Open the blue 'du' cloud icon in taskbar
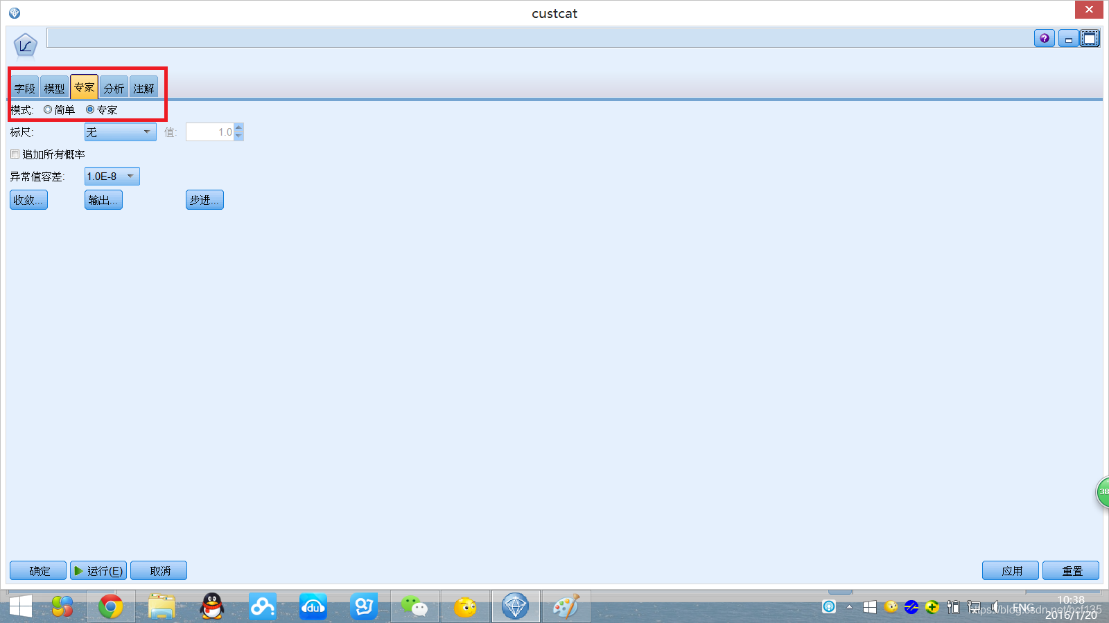Image resolution: width=1109 pixels, height=623 pixels. coord(313,607)
